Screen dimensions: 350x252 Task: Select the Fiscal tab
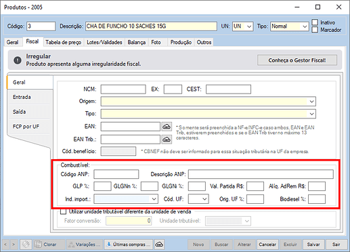pyautogui.click(x=32, y=41)
